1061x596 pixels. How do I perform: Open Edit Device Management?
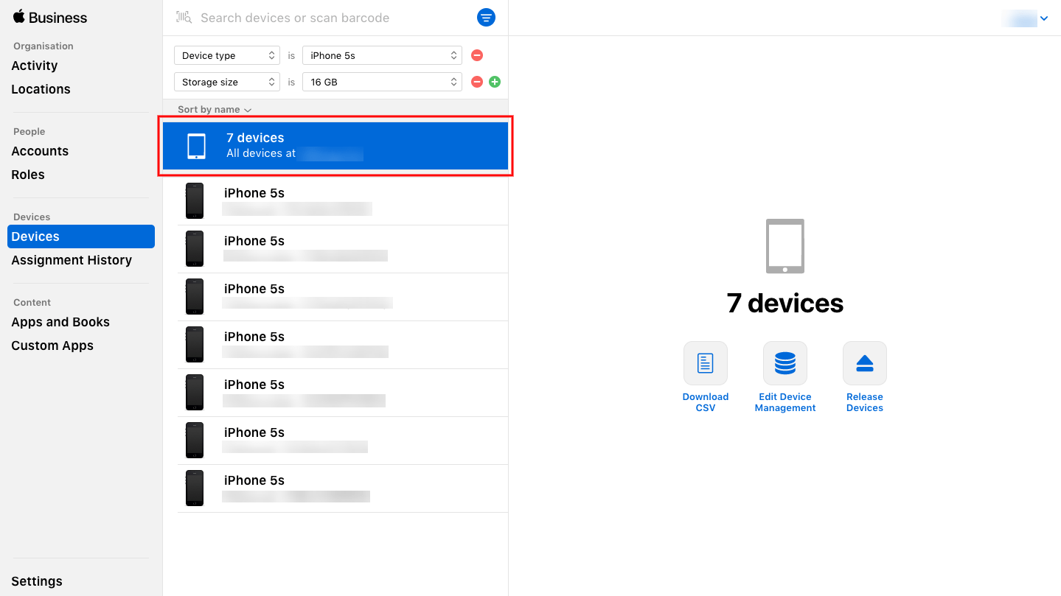point(785,362)
